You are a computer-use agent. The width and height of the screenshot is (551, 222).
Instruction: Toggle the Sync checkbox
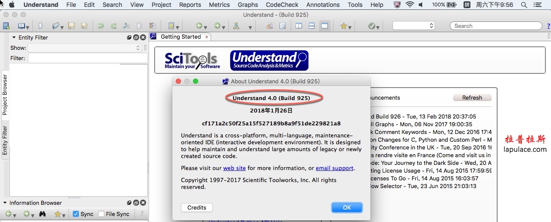pos(76,214)
